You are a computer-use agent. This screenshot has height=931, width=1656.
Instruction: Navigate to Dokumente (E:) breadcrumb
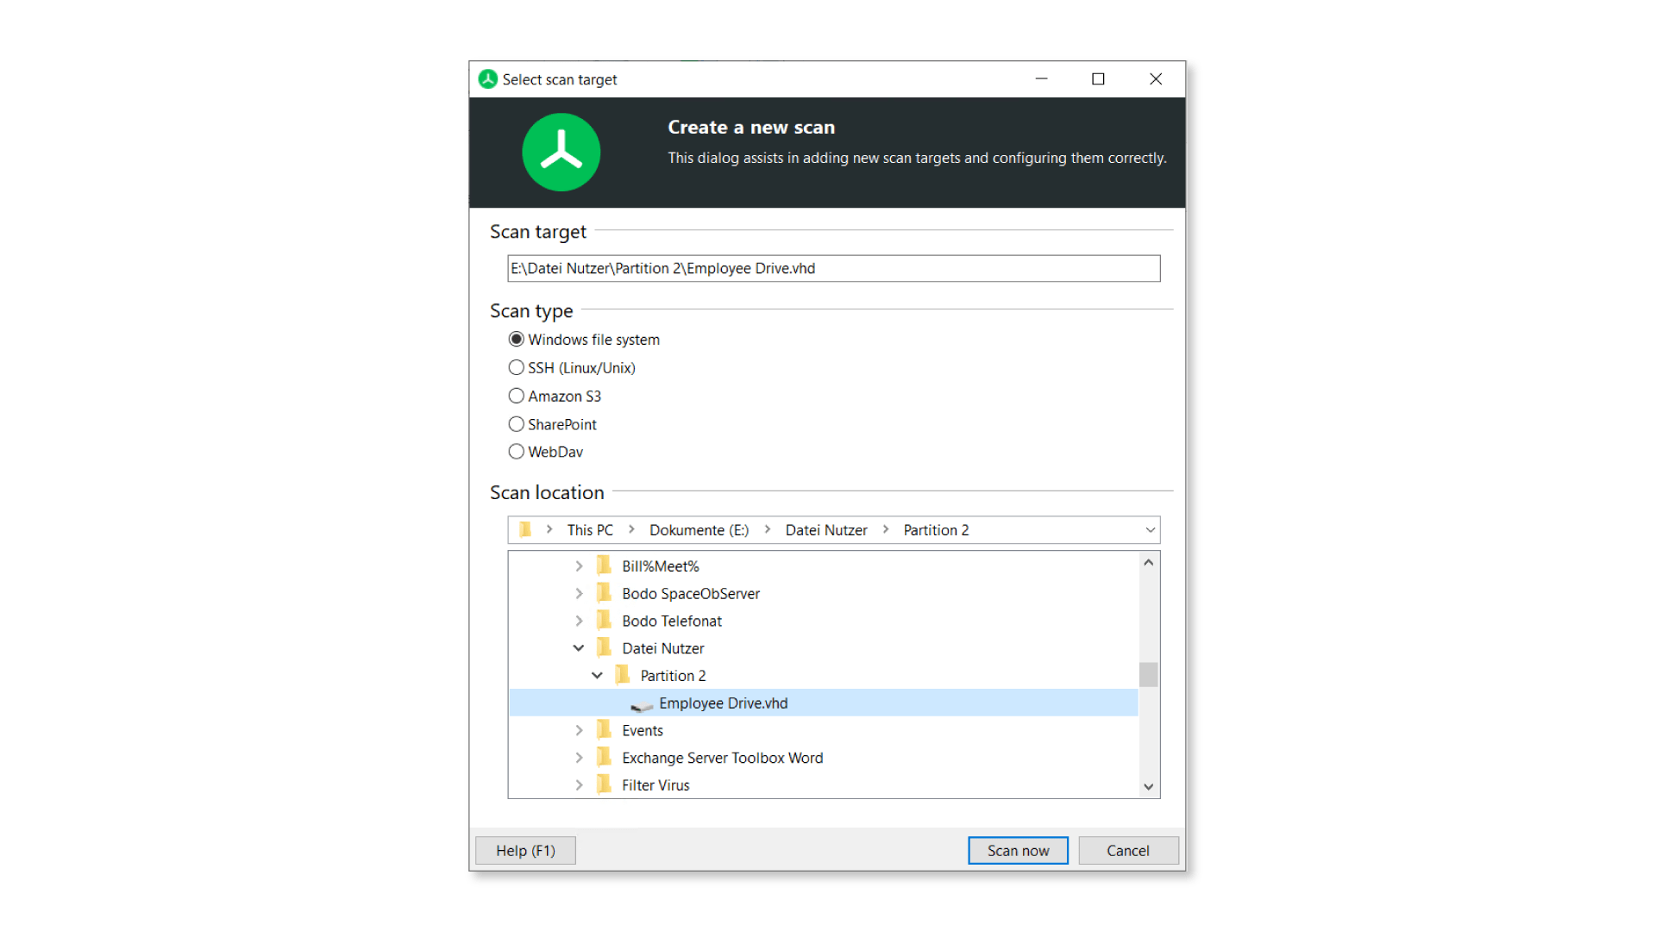coord(699,530)
